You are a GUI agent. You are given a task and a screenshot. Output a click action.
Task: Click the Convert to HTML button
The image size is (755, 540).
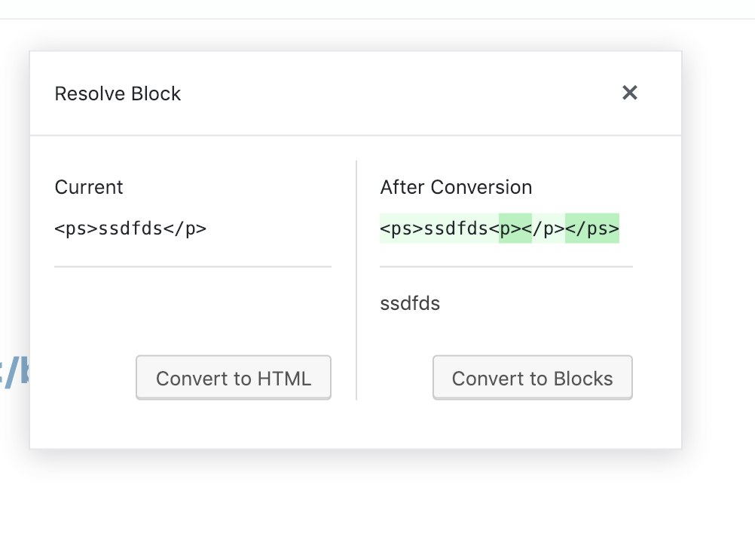coord(234,378)
